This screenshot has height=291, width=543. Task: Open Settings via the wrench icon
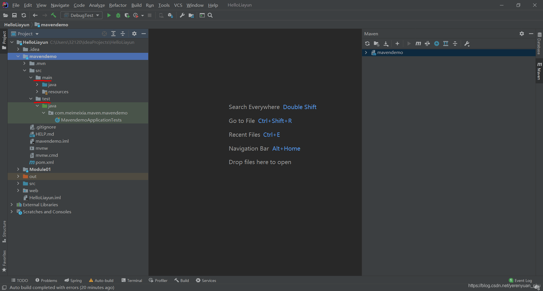(x=182, y=15)
